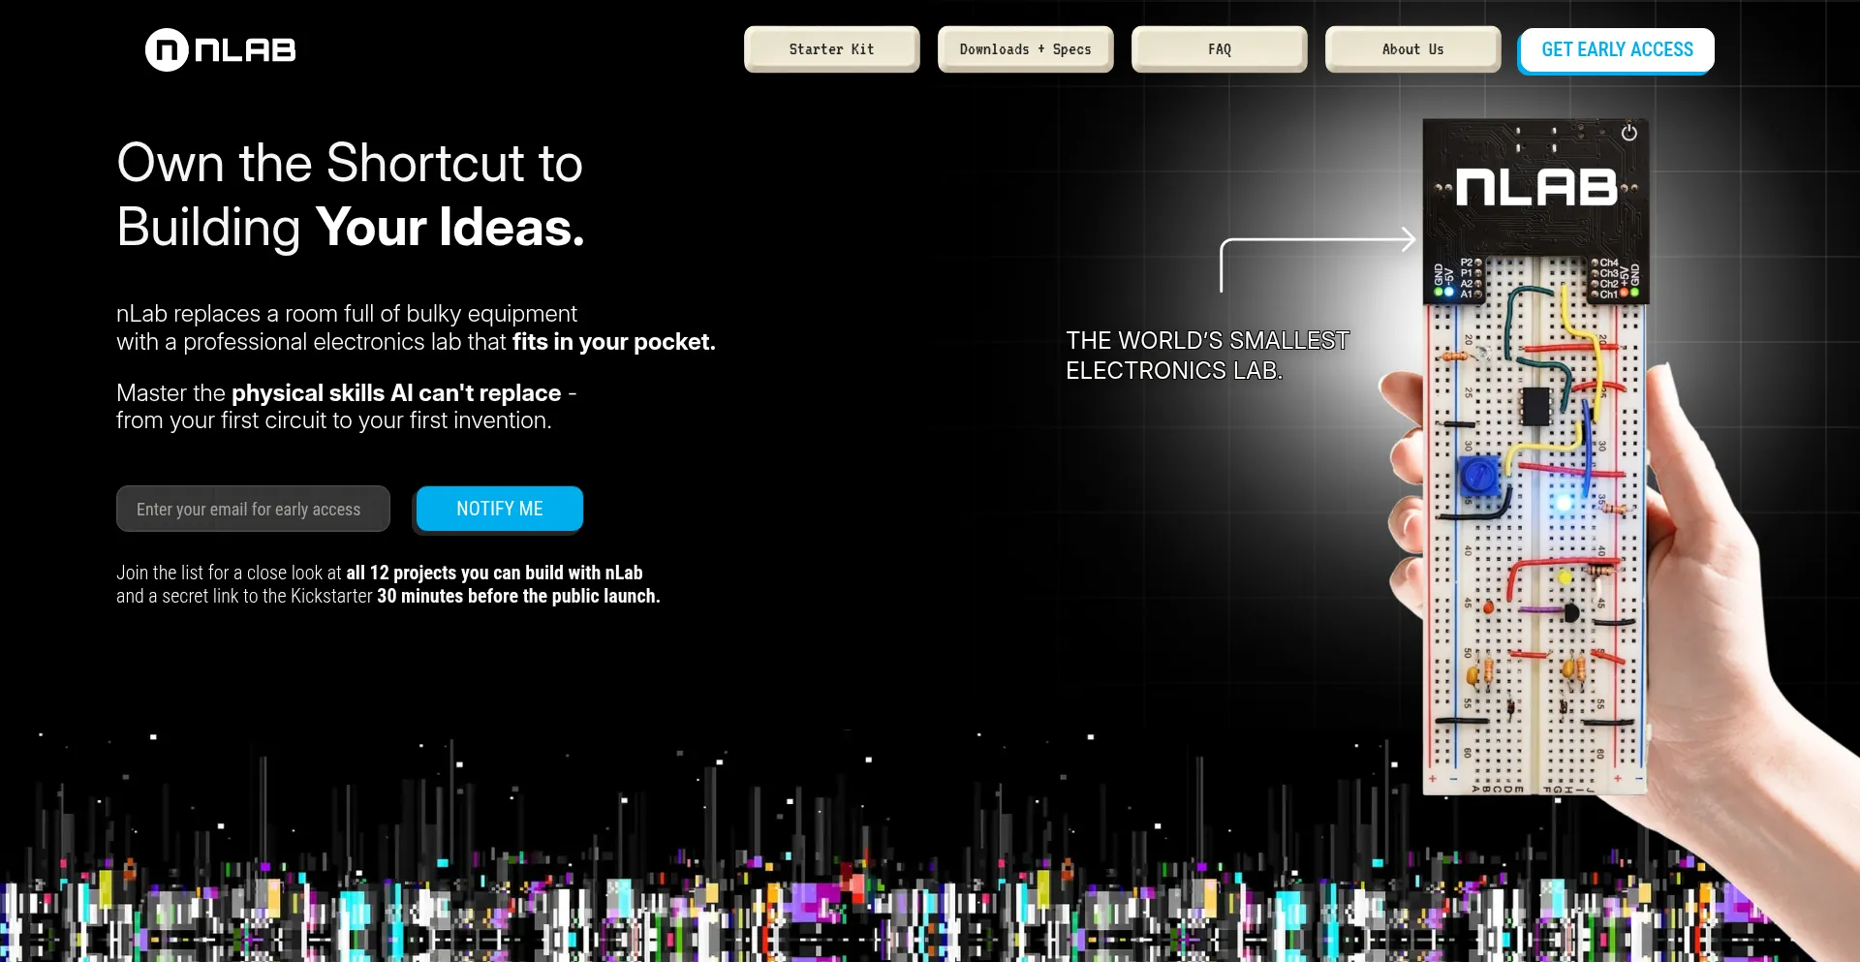Click the nLab logo in the header
The height and width of the screenshot is (962, 1860).
[x=221, y=49]
